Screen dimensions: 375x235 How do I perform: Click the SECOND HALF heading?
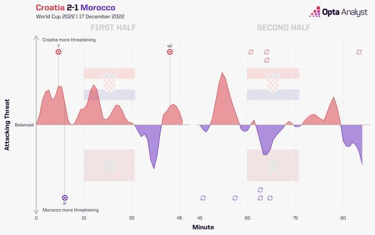point(284,28)
